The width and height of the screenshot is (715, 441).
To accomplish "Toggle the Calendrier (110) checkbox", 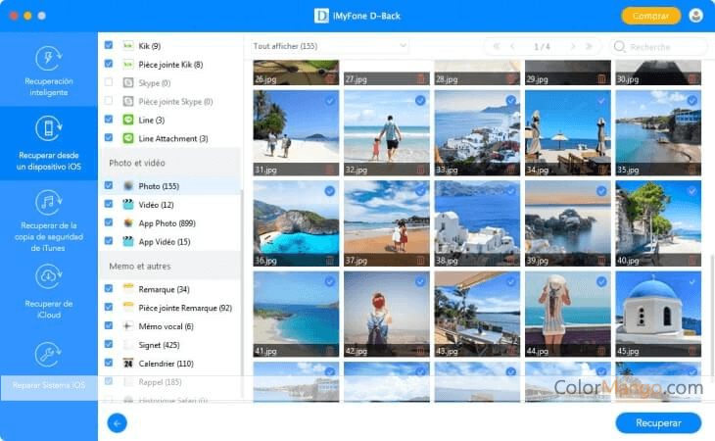I will coord(109,364).
